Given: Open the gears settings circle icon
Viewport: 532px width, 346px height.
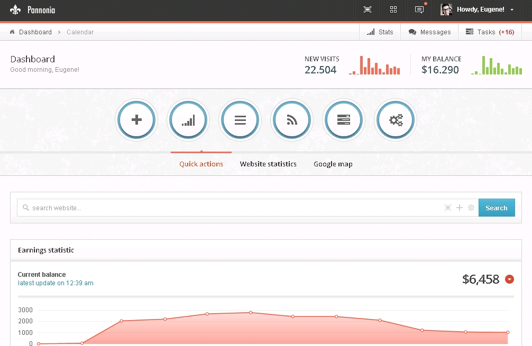Looking at the screenshot, I should point(396,120).
